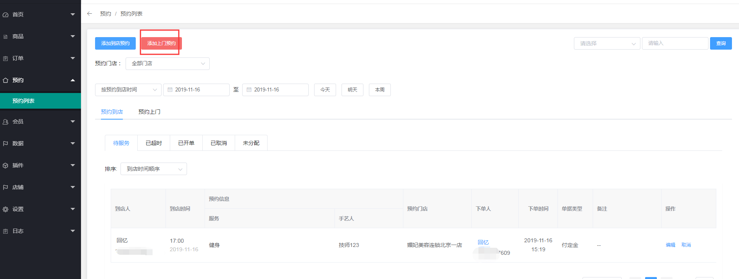Open the 按预约到店时间 dropdown
This screenshot has height=279, width=739.
click(x=128, y=90)
